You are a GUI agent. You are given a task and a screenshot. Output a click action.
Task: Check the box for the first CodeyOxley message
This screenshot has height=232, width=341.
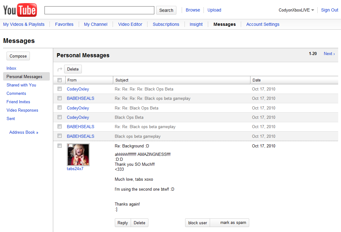pyautogui.click(x=59, y=89)
